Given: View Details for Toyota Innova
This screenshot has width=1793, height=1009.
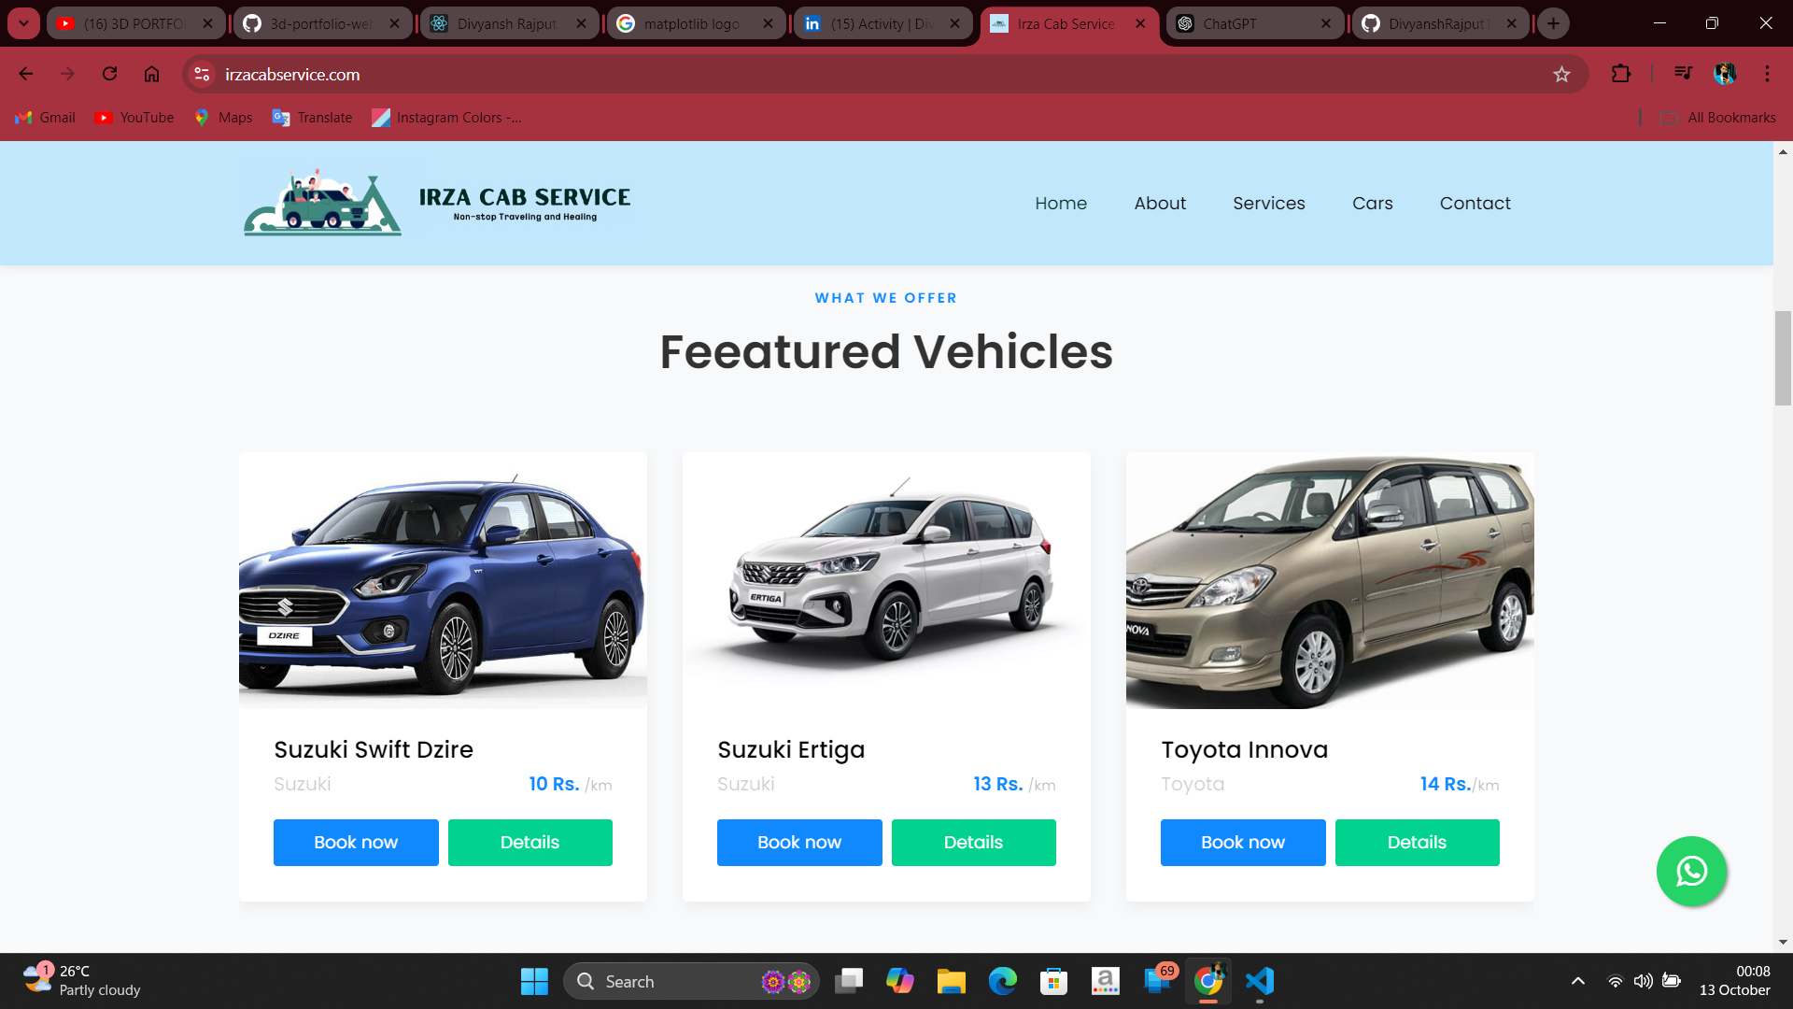Looking at the screenshot, I should click(1417, 843).
